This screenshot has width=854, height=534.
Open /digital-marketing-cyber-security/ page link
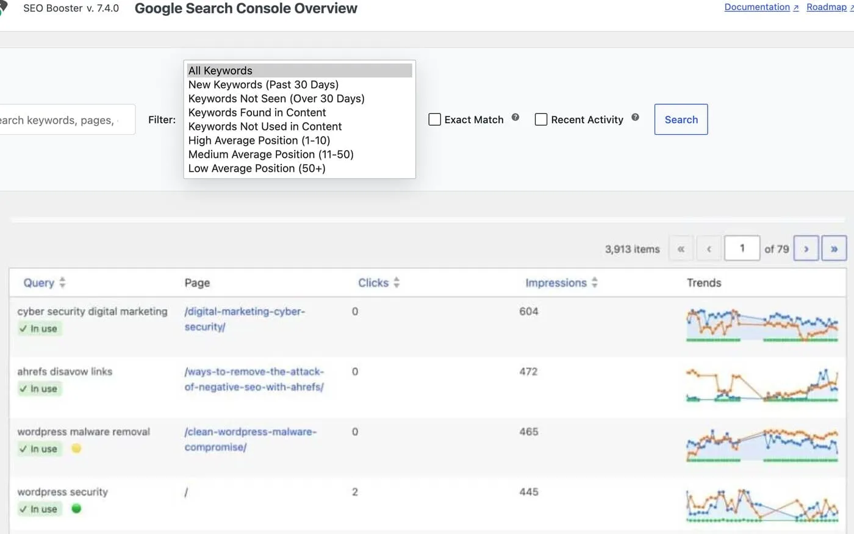pyautogui.click(x=245, y=319)
